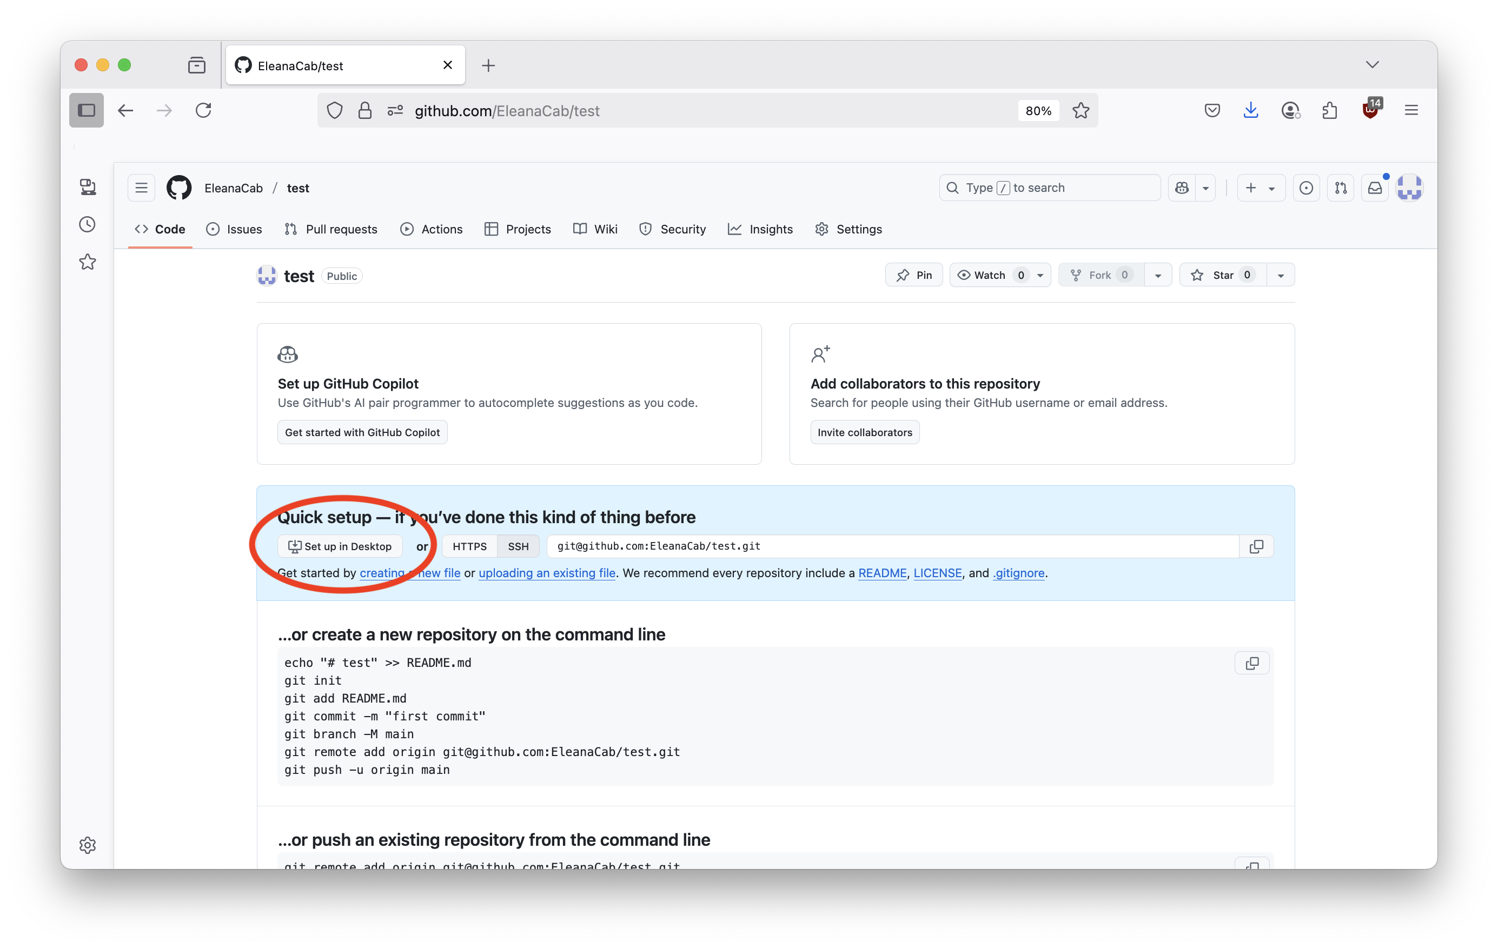Open issues icon in top header
This screenshot has width=1498, height=949.
click(x=1306, y=188)
